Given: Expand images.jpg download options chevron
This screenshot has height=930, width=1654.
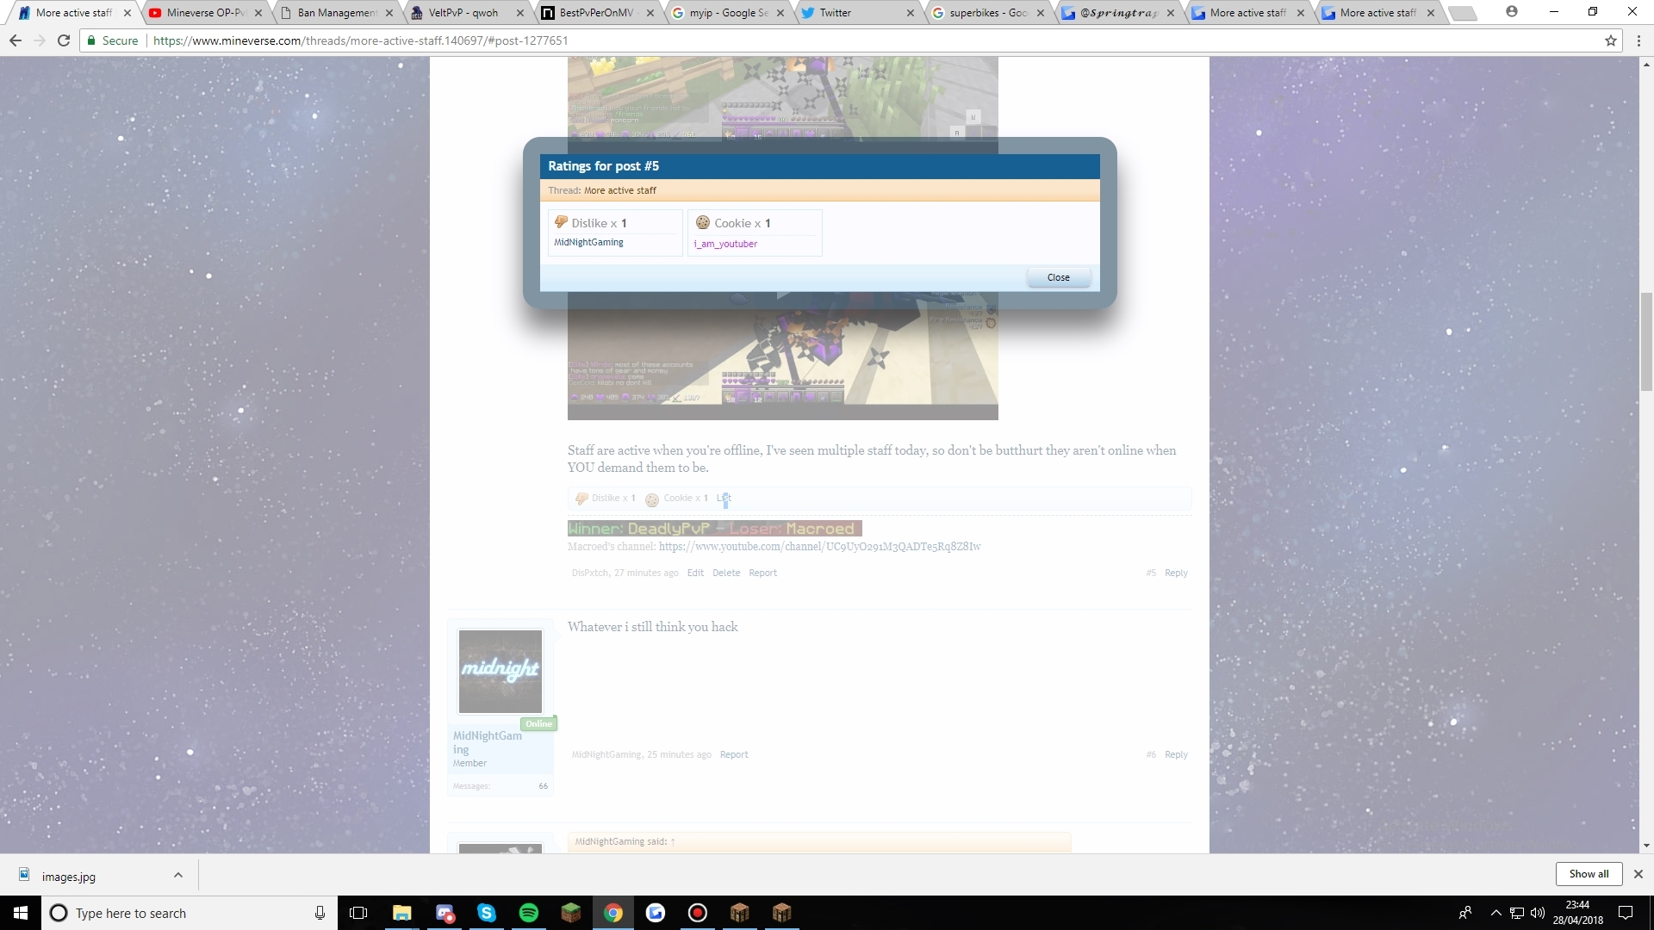Looking at the screenshot, I should [178, 875].
